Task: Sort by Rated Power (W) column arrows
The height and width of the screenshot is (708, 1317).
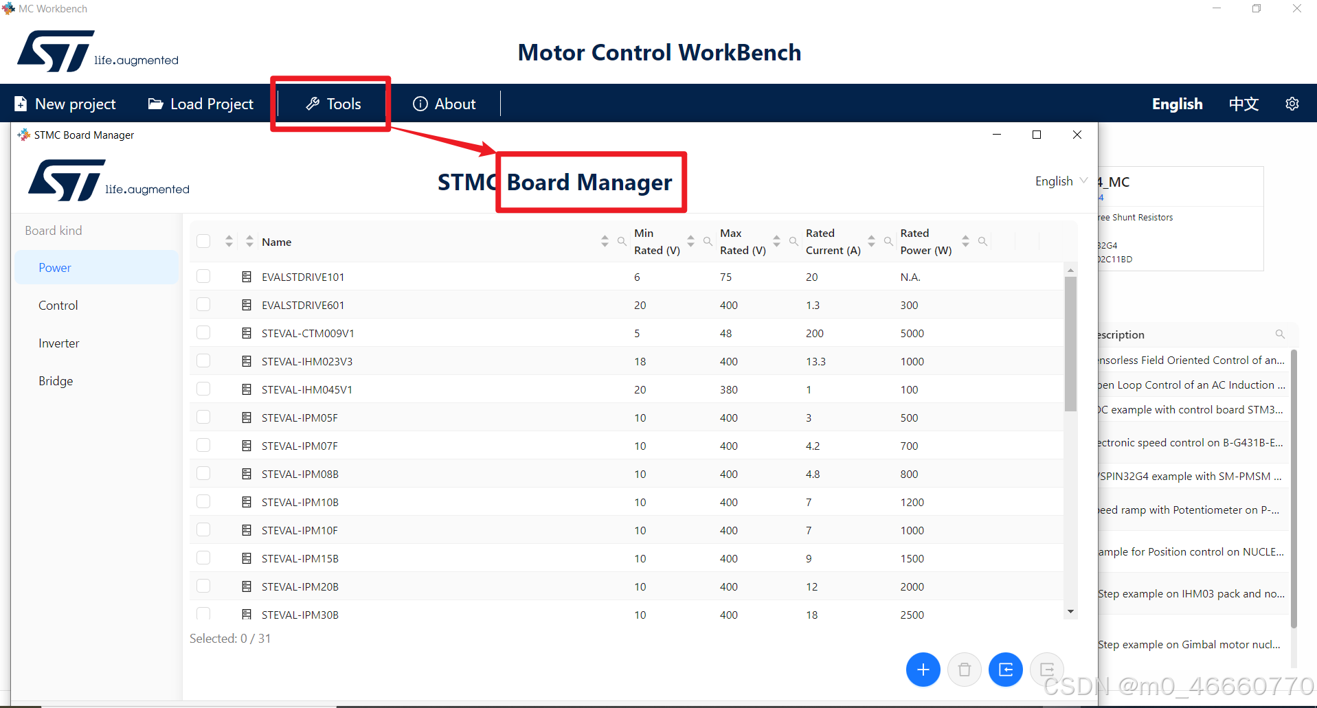Action: [965, 241]
